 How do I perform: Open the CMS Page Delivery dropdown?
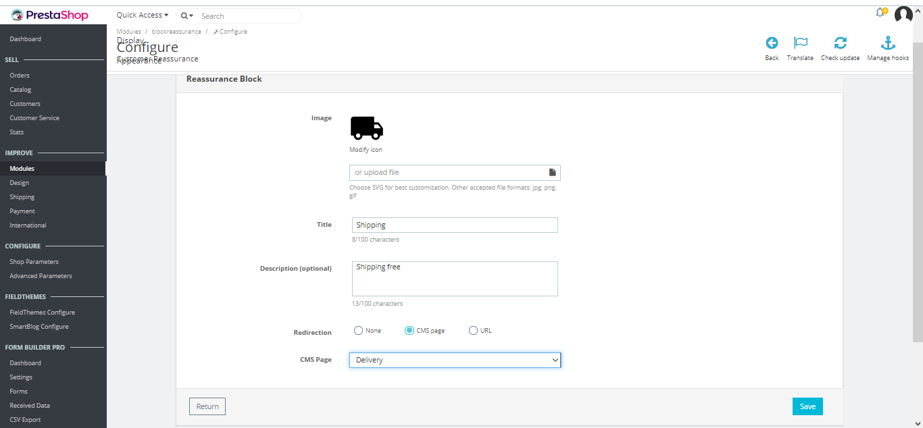[455, 360]
